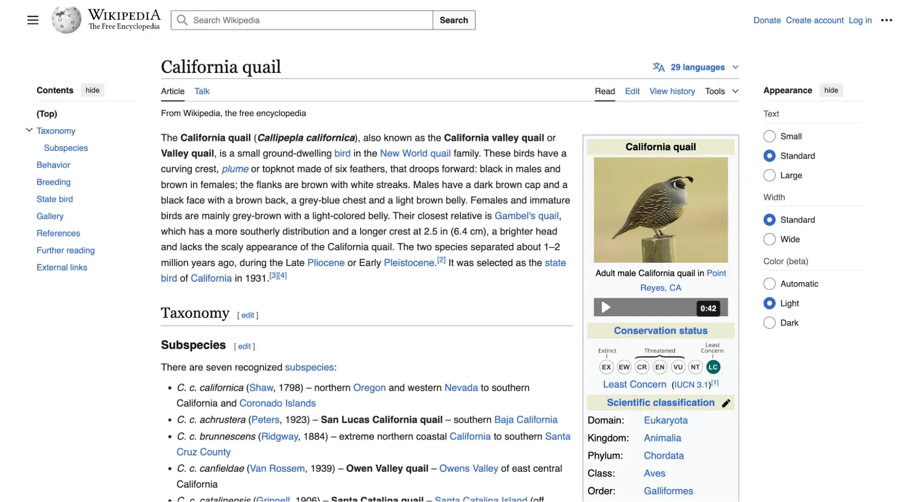
Task: Open the New World quail link
Action: (x=415, y=154)
